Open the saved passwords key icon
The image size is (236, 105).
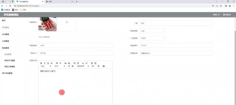213,6
